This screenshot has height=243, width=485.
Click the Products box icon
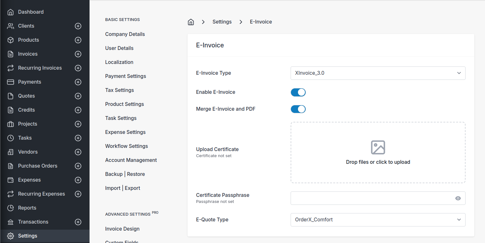11,40
